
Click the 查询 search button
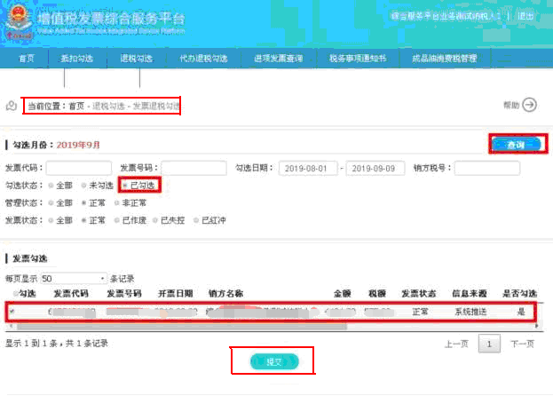(x=516, y=144)
